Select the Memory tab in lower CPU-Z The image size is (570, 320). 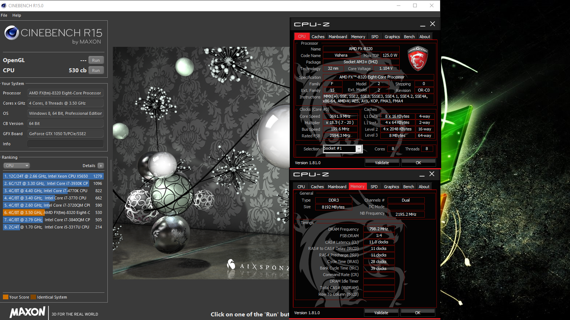357,186
